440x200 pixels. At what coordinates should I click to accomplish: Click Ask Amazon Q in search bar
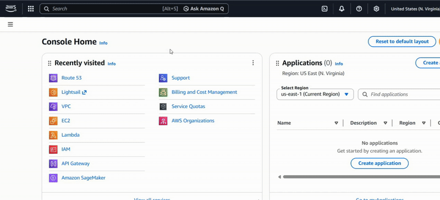pos(204,9)
